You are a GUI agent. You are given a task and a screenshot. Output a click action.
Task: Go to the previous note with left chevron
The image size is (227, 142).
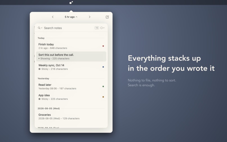tap(53, 17)
